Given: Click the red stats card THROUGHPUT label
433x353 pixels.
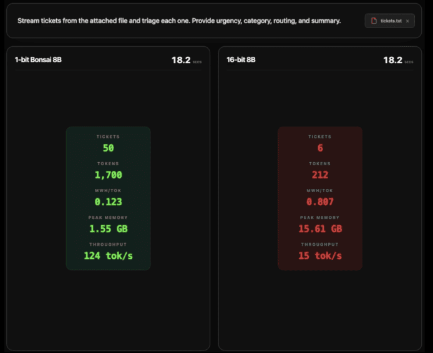Looking at the screenshot, I should (320, 244).
